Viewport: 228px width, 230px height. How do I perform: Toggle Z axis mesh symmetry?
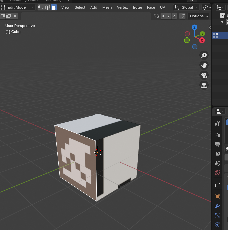point(174,16)
